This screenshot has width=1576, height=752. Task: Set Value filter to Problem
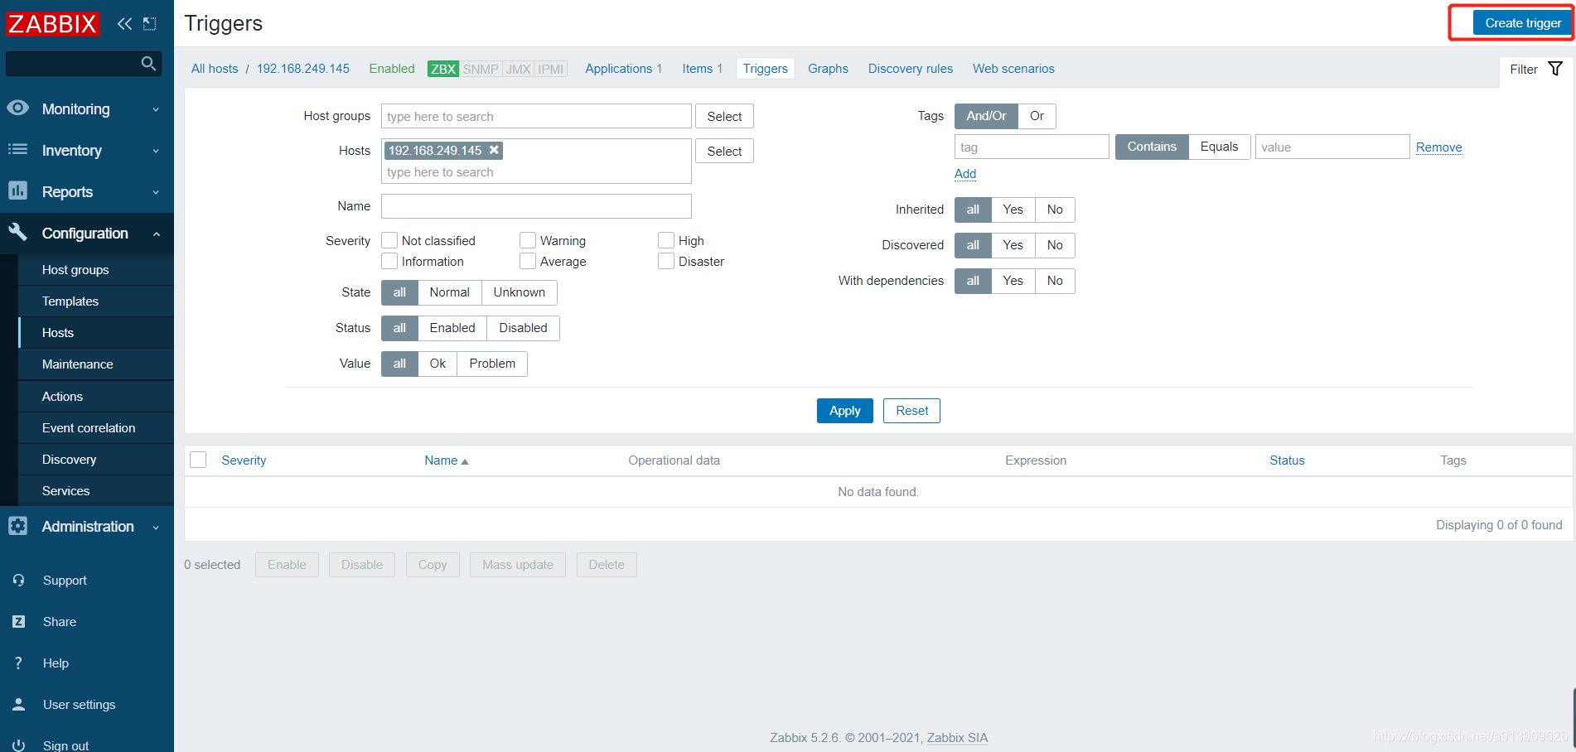point(492,364)
